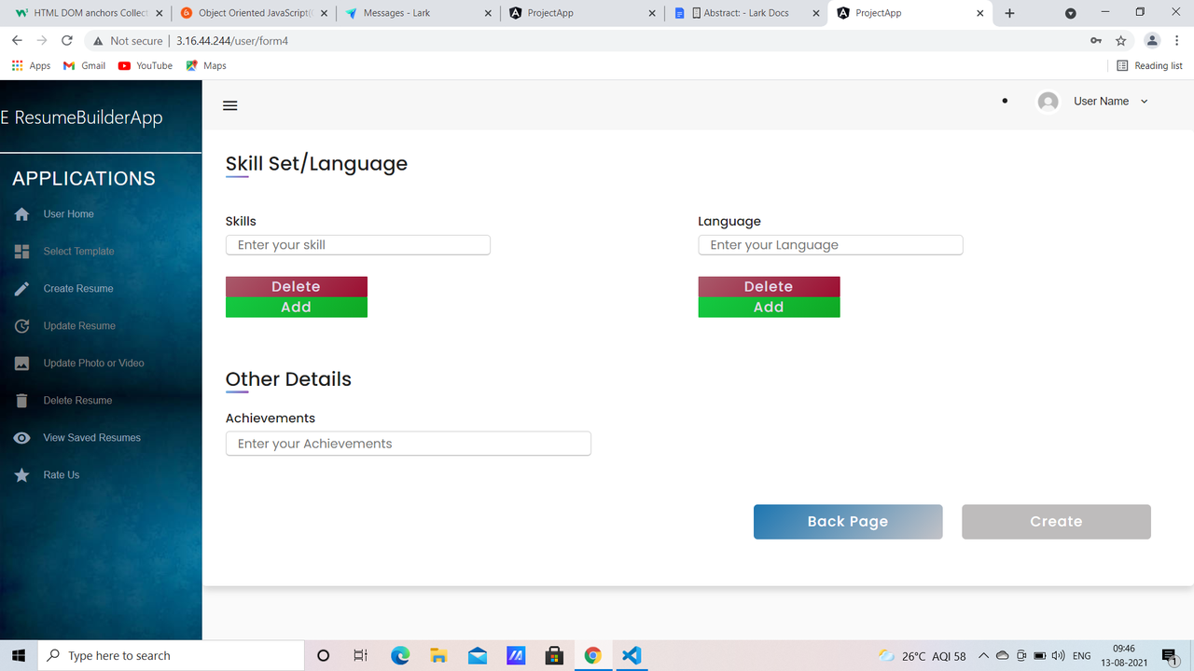Focus the Enter your Achievements field
This screenshot has width=1194, height=671.
[409, 444]
